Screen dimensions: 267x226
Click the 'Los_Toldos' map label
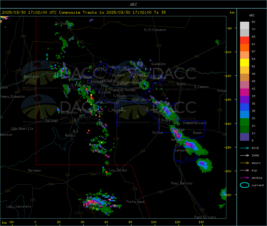click(x=118, y=170)
